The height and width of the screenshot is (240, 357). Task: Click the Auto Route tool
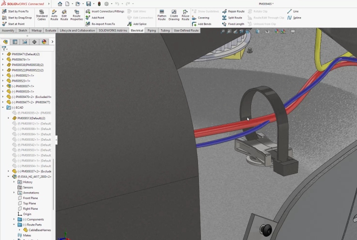pyautogui.click(x=54, y=14)
